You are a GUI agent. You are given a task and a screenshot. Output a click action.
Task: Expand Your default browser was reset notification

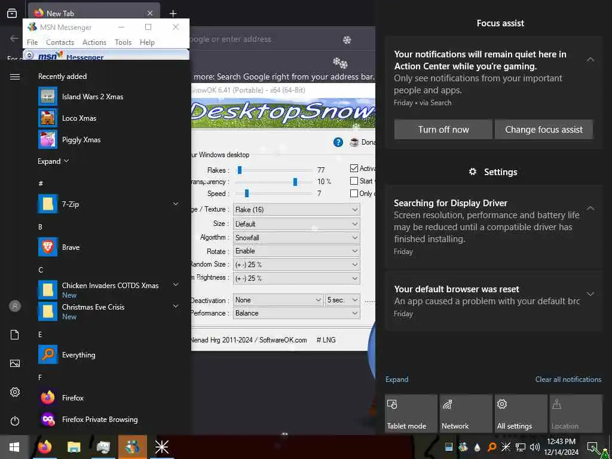point(590,294)
